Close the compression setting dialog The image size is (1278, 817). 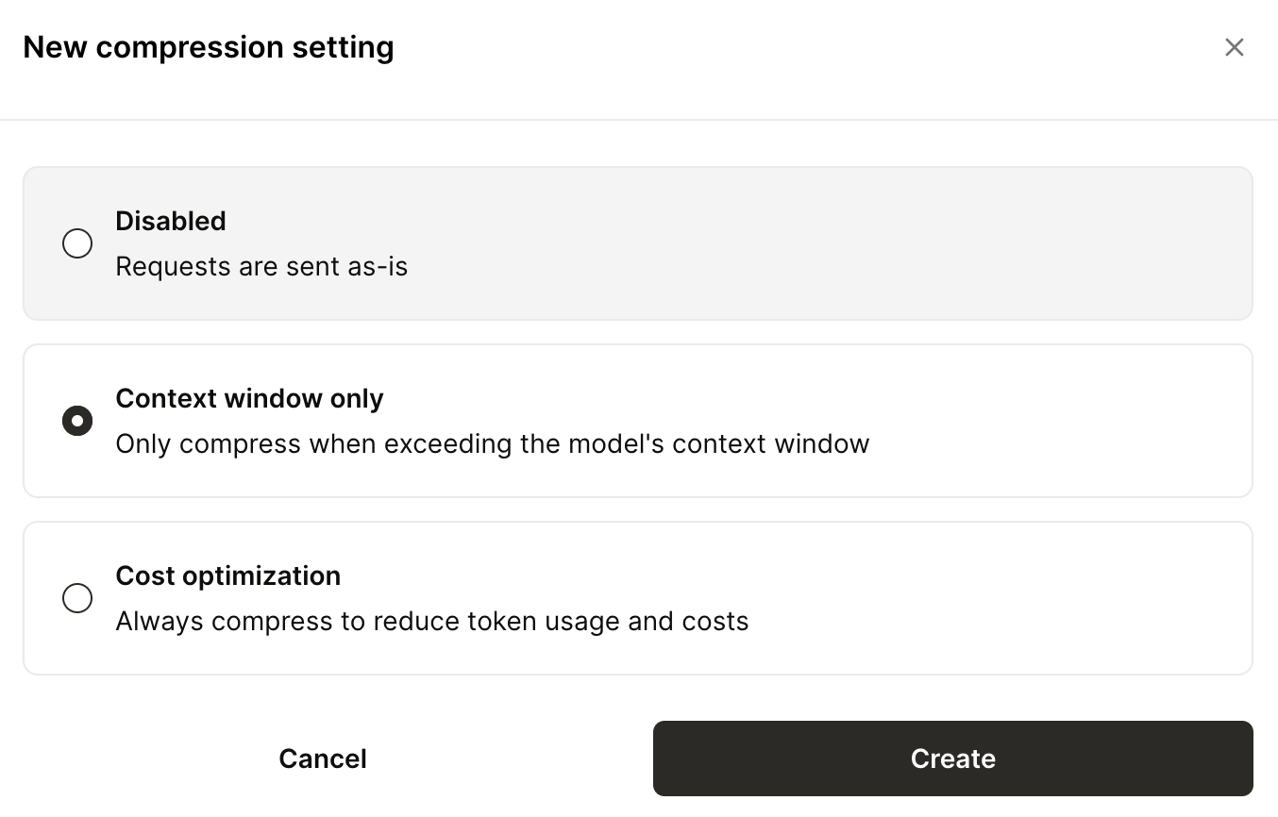[1234, 46]
